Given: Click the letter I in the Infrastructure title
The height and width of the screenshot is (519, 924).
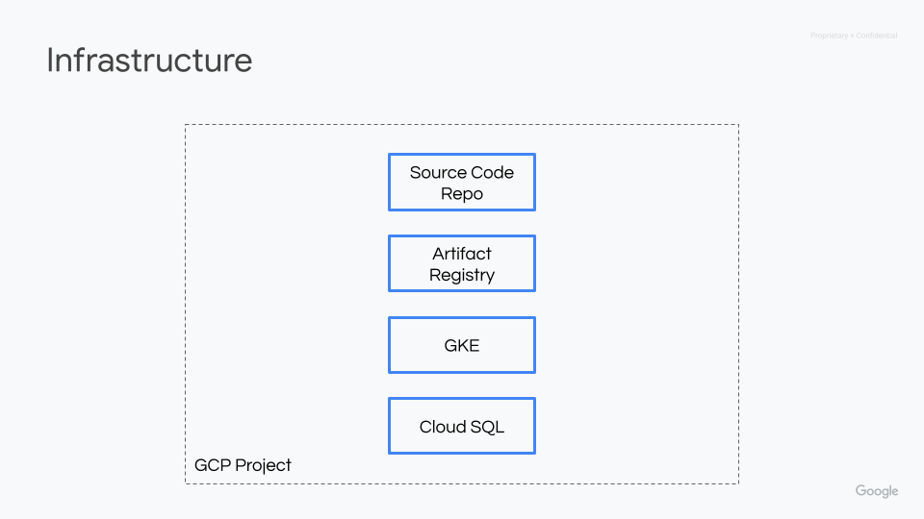Looking at the screenshot, I should coord(50,61).
